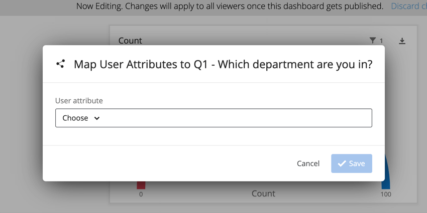Screen dimensions: 427x213
Task: Click the Discard changes link in banner
Action: coord(409,6)
